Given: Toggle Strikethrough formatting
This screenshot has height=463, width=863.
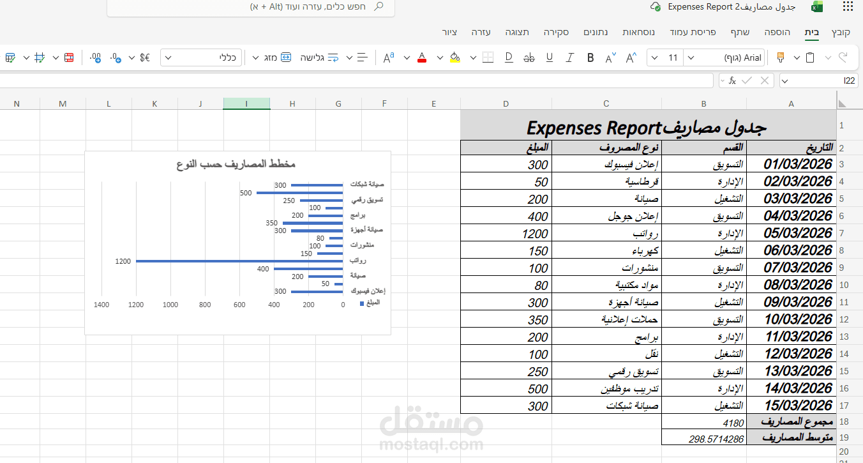Looking at the screenshot, I should pyautogui.click(x=529, y=57).
